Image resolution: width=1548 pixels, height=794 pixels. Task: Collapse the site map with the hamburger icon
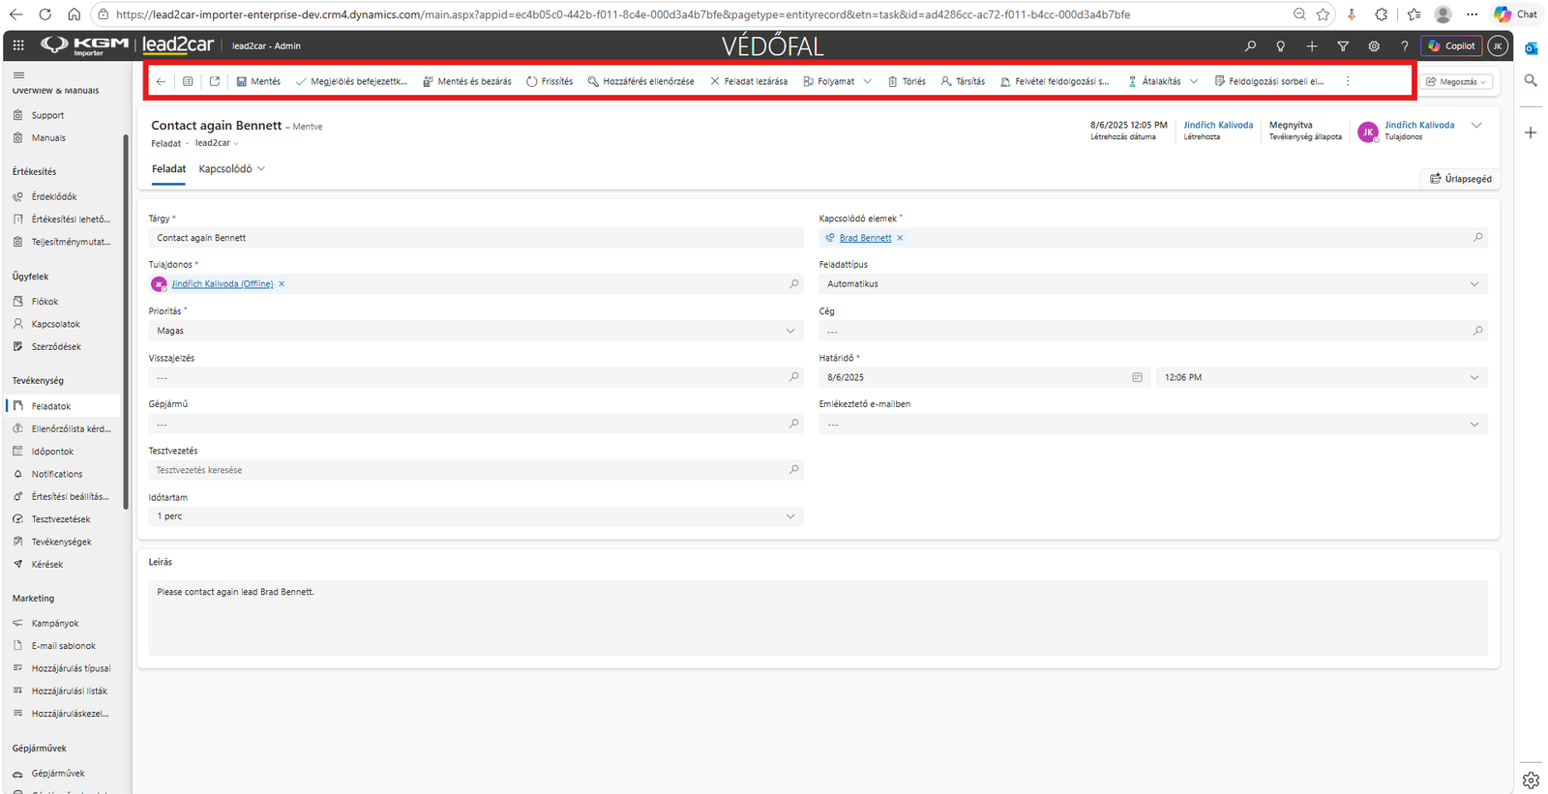click(18, 74)
